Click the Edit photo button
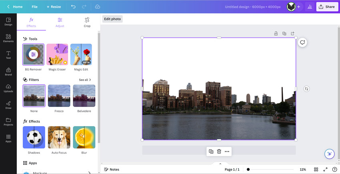This screenshot has width=340, height=174. (x=112, y=19)
